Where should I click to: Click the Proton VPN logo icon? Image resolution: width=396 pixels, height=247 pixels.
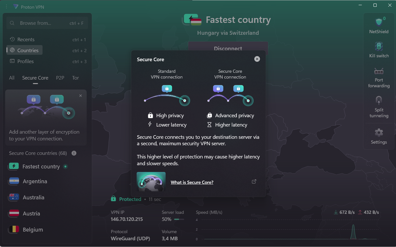coord(16,7)
